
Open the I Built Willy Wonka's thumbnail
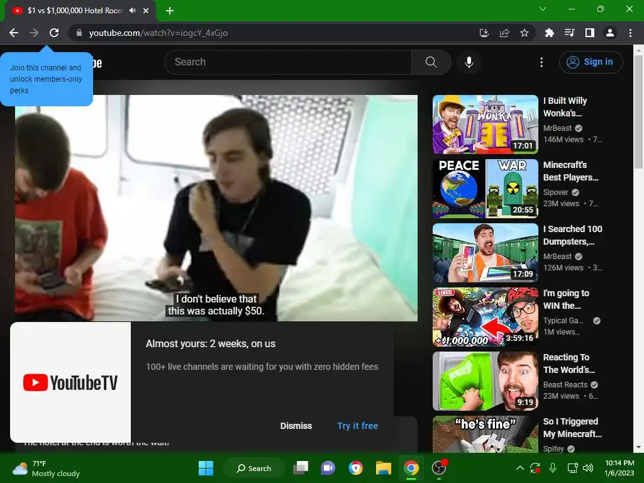pyautogui.click(x=485, y=125)
